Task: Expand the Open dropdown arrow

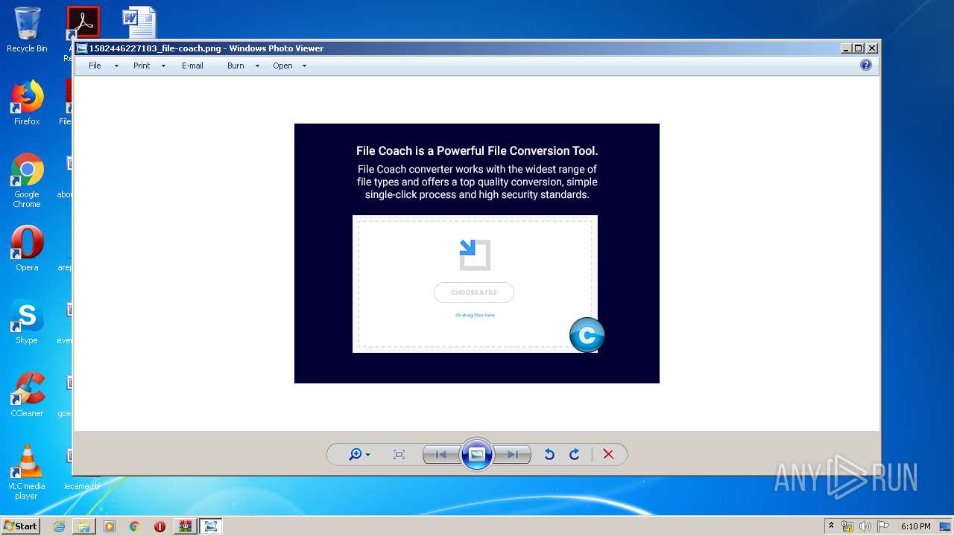Action: click(304, 66)
